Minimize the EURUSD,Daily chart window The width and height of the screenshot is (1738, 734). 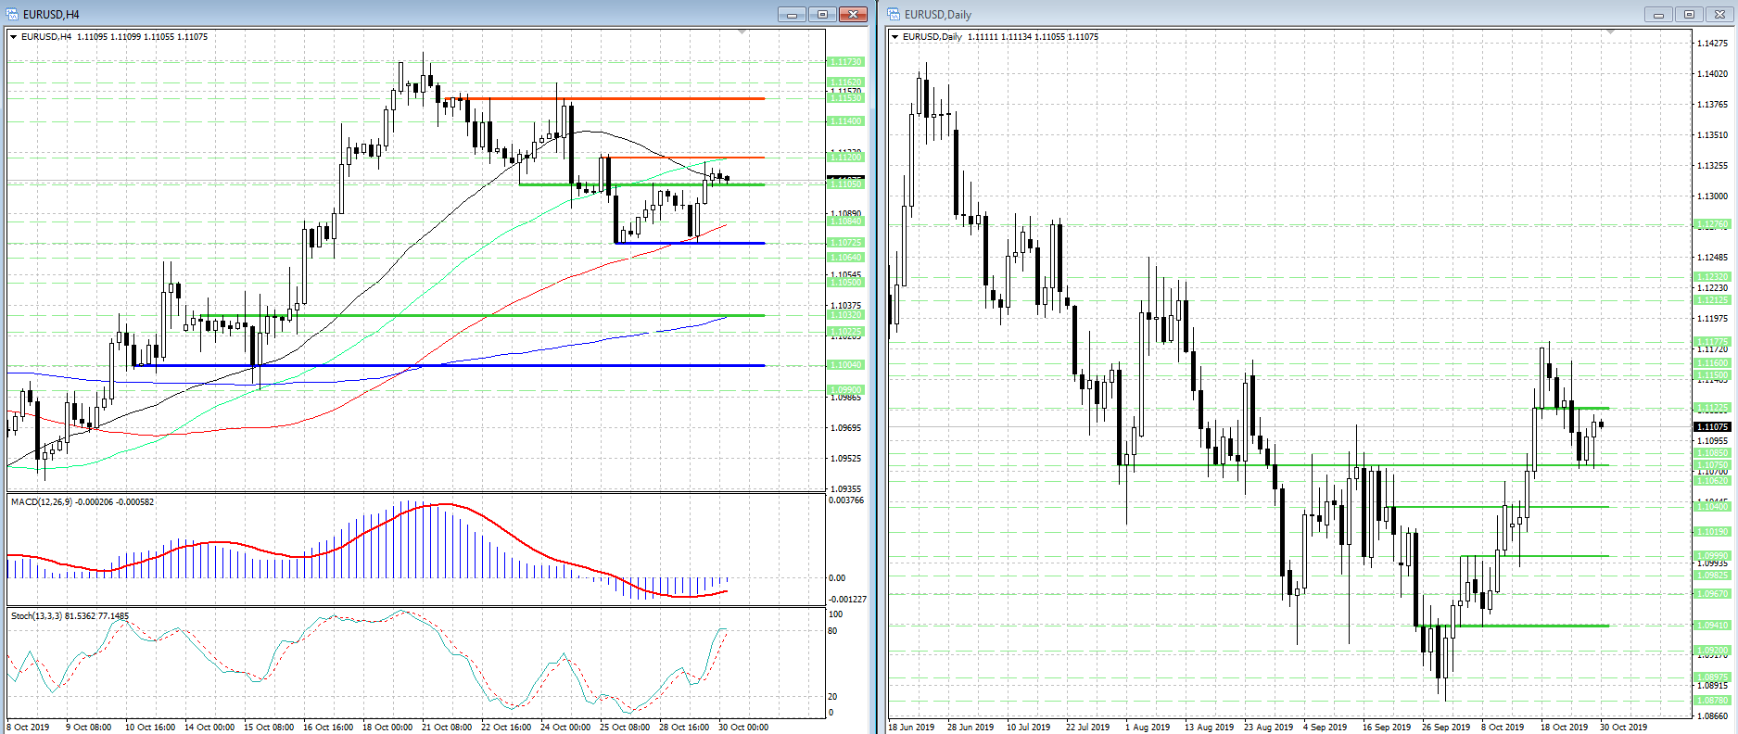pyautogui.click(x=1658, y=14)
